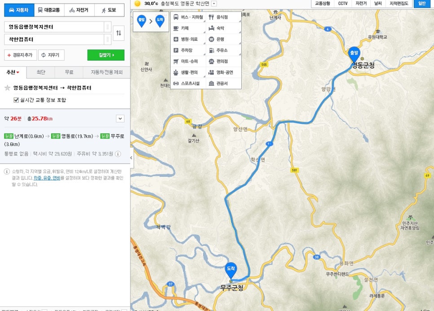The width and height of the screenshot is (434, 311).
Task: Show 관공서 government offices category
Action: point(224,83)
